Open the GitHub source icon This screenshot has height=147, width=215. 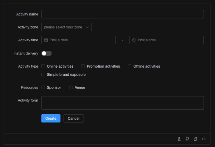click(x=187, y=139)
